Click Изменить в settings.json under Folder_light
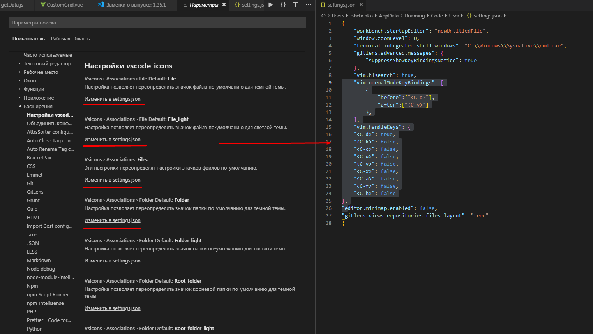The height and width of the screenshot is (334, 593). [x=112, y=261]
